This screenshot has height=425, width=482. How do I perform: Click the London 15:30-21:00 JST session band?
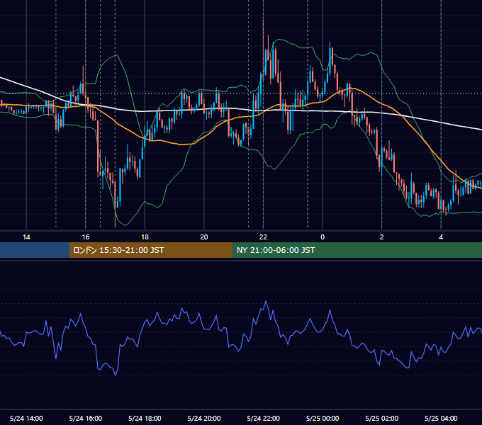tap(150, 250)
